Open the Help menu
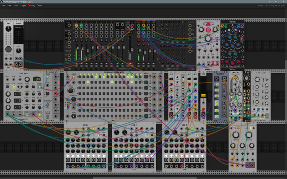 (40, 6)
